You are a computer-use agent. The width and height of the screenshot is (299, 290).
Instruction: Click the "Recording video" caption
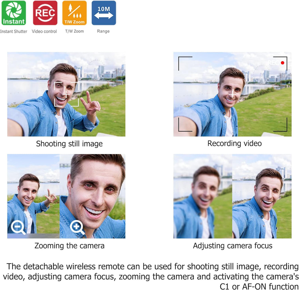coord(234,143)
